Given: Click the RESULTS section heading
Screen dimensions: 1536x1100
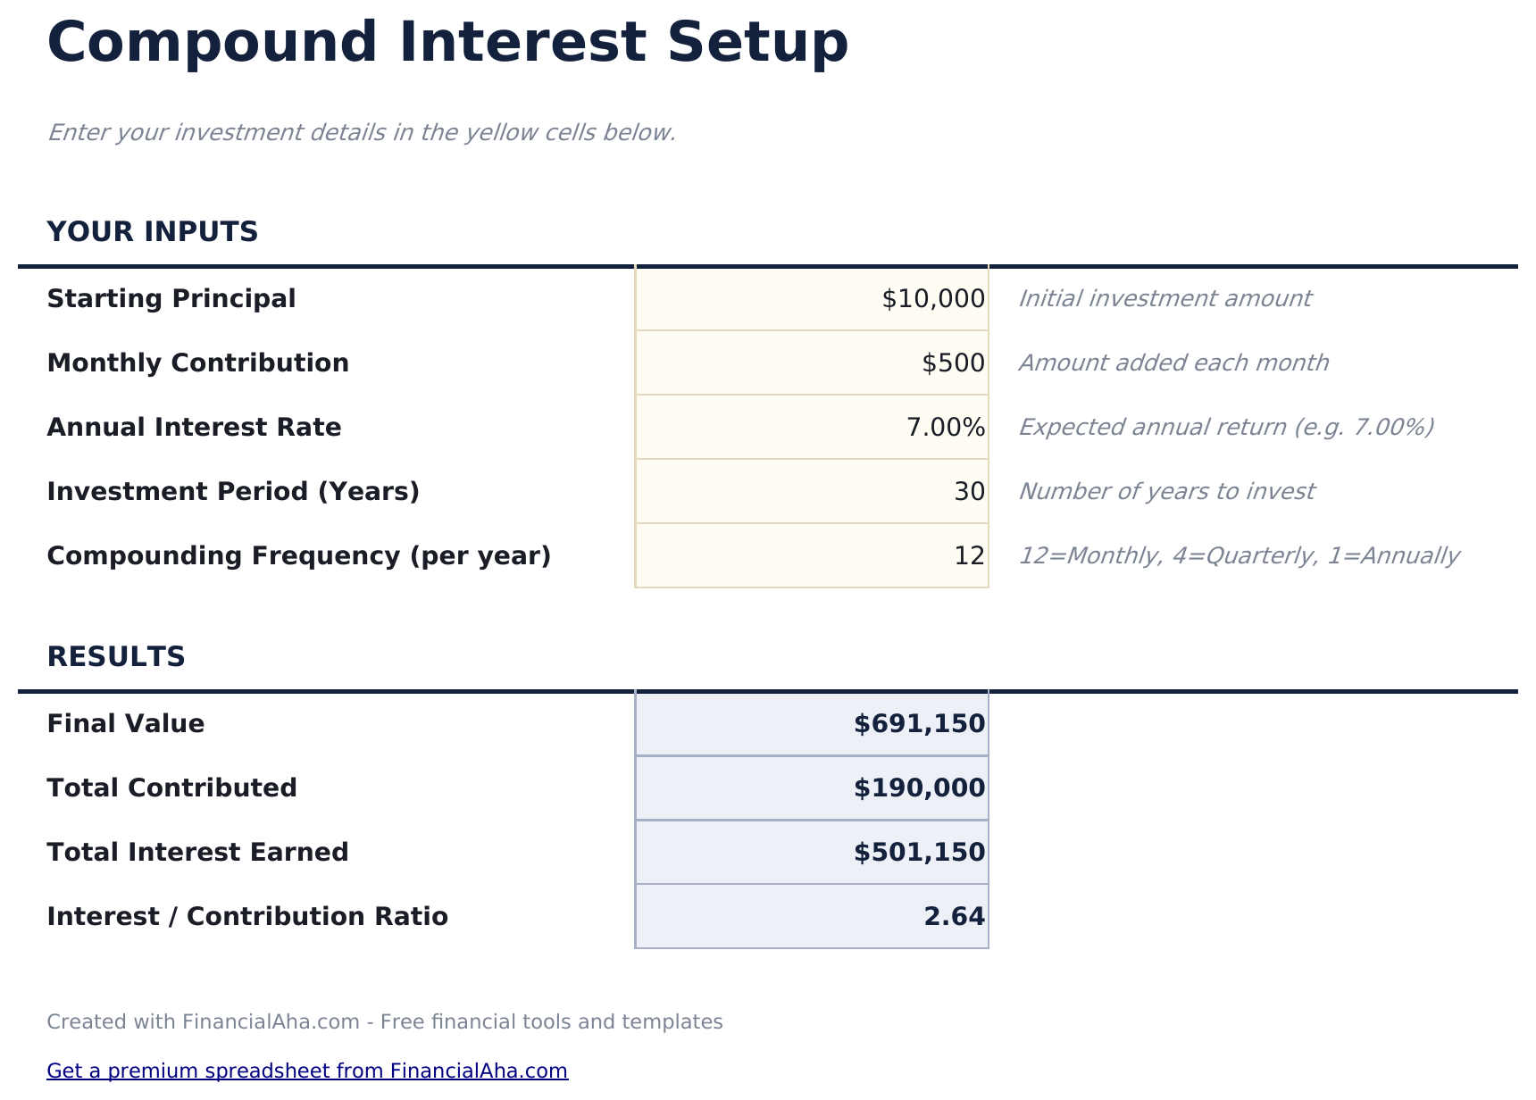Looking at the screenshot, I should 116,657.
